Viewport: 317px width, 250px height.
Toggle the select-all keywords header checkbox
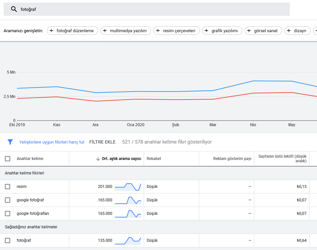coord(8,158)
